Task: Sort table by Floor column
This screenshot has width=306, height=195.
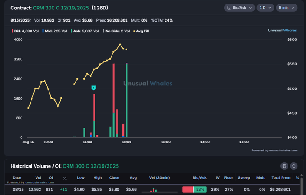Action: pos(228,177)
